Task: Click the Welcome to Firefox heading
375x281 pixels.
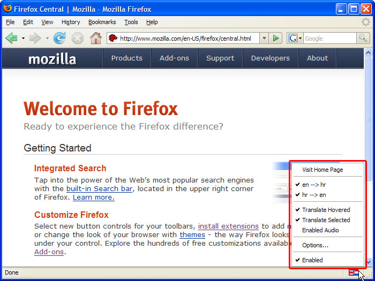Action: click(x=101, y=109)
